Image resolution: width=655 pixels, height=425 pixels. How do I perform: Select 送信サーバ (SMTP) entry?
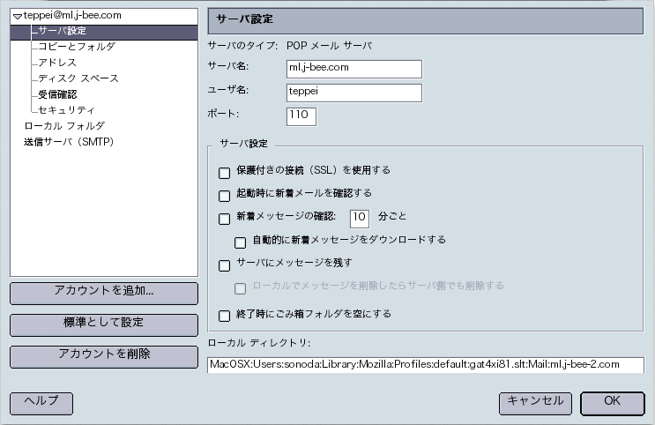coord(69,142)
